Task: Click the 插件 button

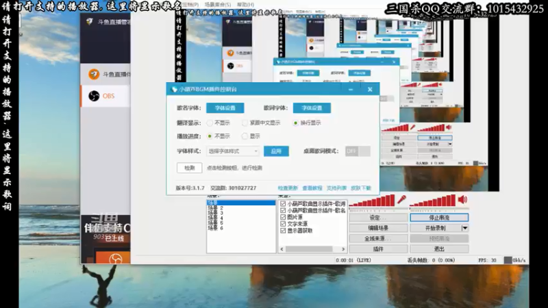Action: tap(379, 249)
